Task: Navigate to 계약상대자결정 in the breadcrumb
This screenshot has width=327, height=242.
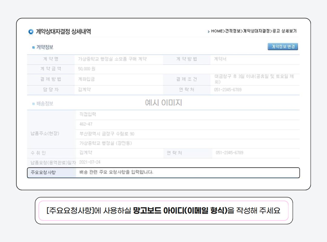Action: click(x=256, y=31)
